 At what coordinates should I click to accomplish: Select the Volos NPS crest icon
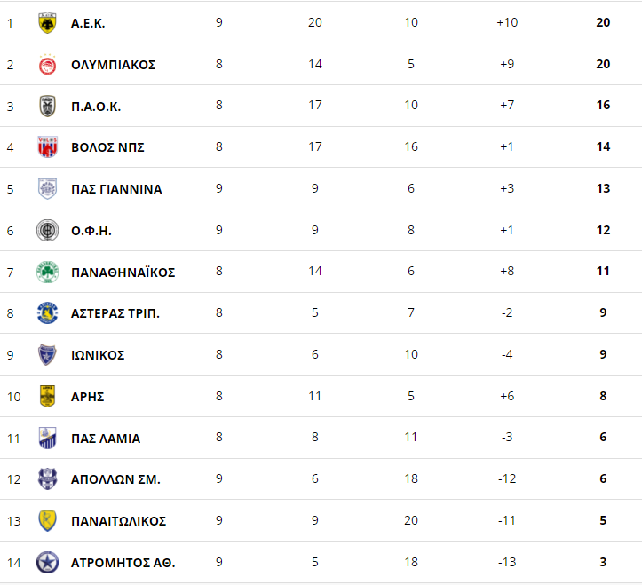coord(47,147)
